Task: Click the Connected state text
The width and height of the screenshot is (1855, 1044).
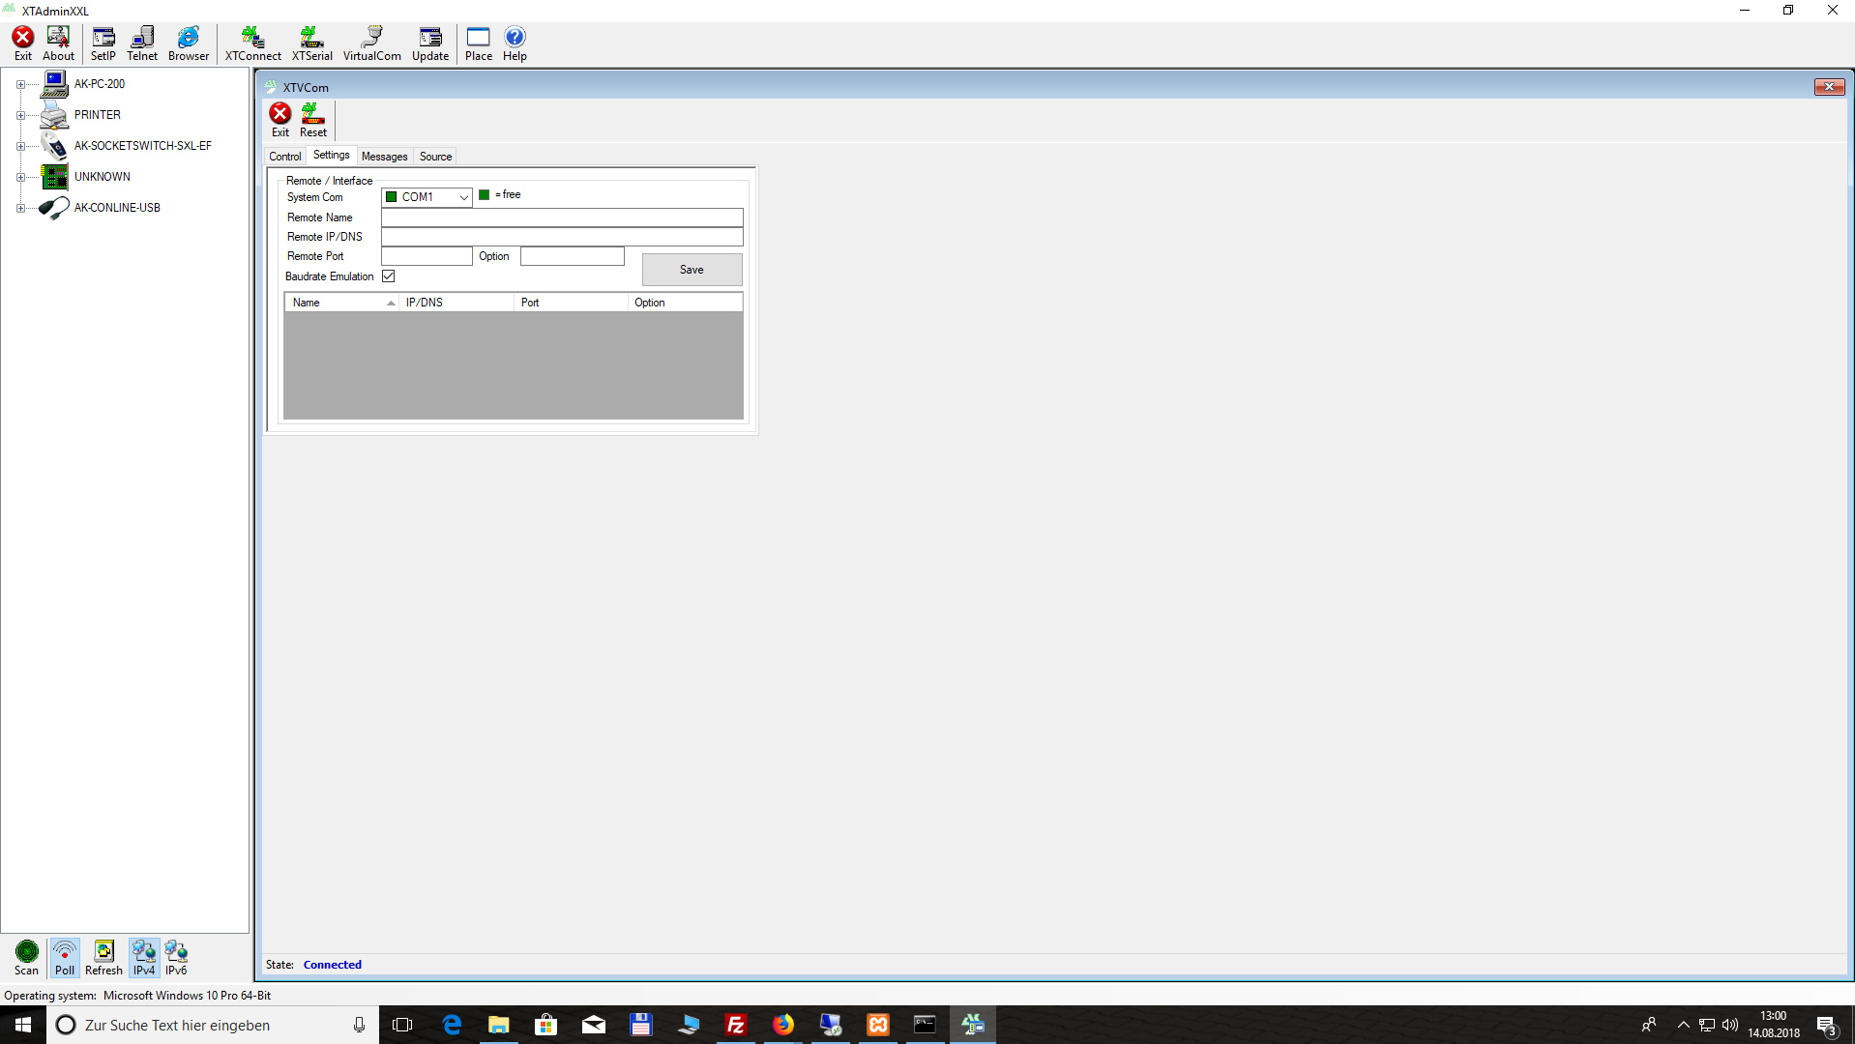Action: pyautogui.click(x=333, y=965)
